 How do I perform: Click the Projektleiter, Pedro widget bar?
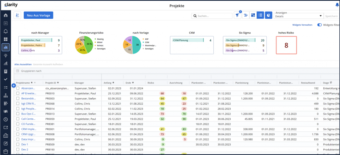pos(33,45)
